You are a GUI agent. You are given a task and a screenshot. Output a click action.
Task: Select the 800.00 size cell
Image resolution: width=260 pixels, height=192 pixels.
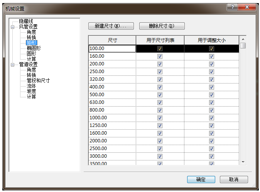(x=112, y=110)
